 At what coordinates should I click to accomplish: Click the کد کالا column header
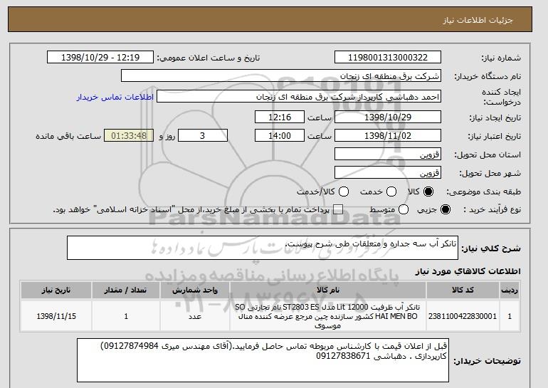coord(463,290)
